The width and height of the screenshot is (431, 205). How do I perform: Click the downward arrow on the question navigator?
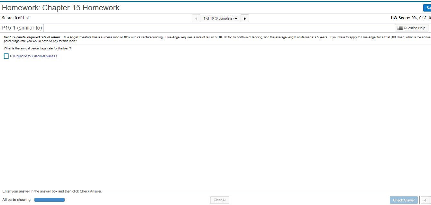(236, 18)
